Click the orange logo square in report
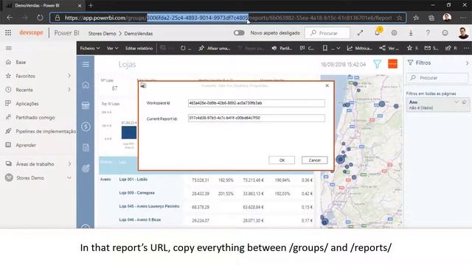Screen dimensions: 472x265 (x=392, y=64)
